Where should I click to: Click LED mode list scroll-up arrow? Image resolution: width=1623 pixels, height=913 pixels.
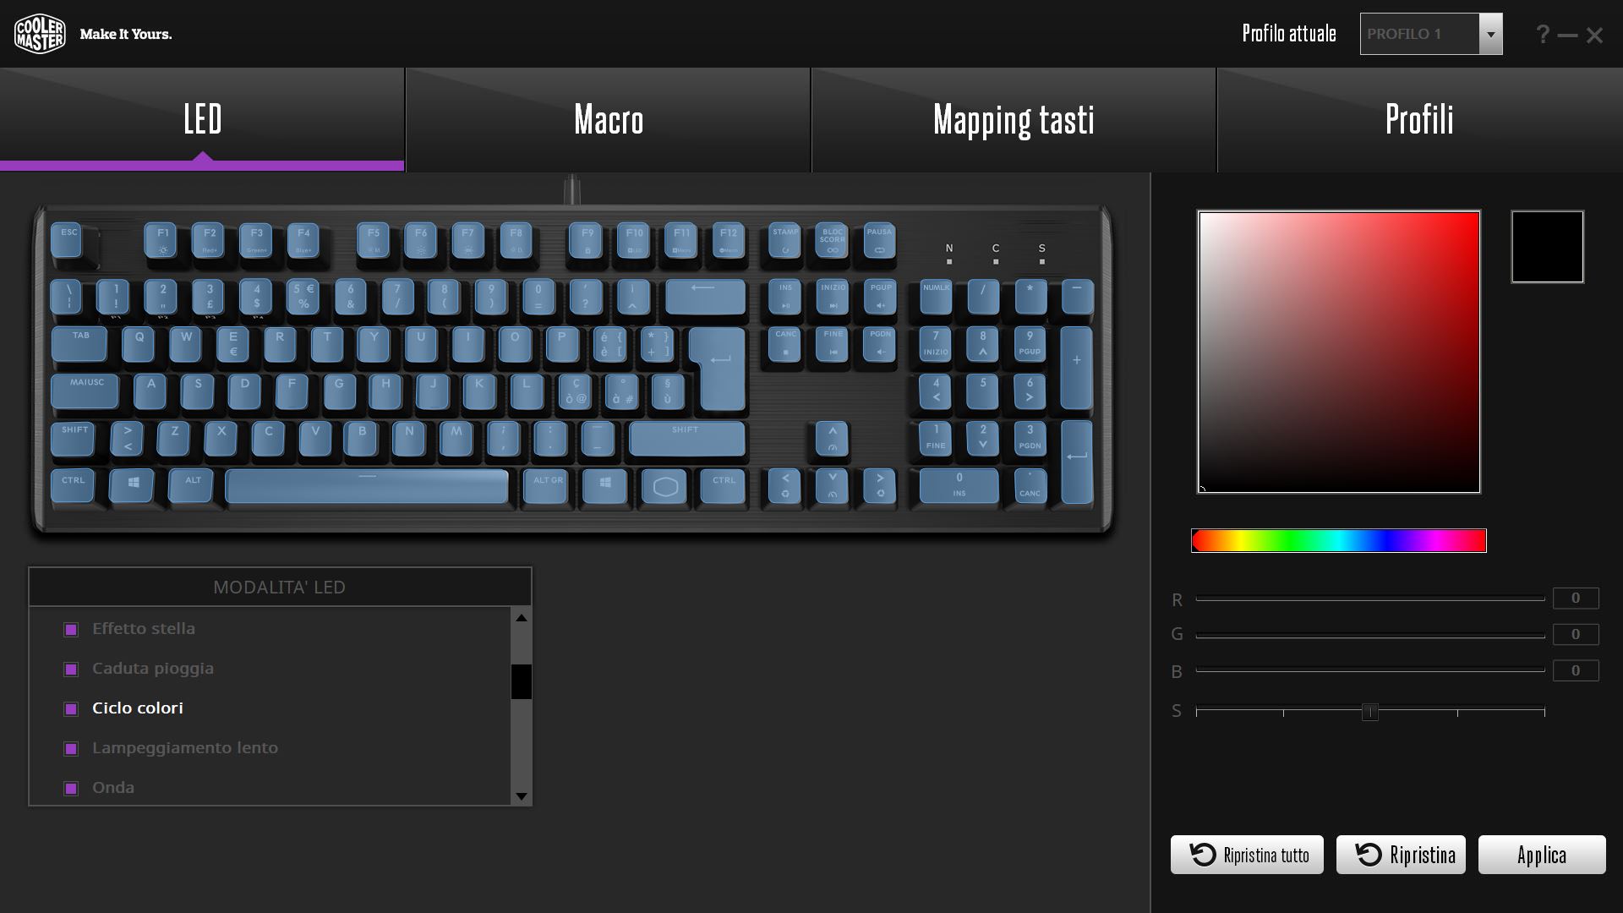(x=522, y=618)
